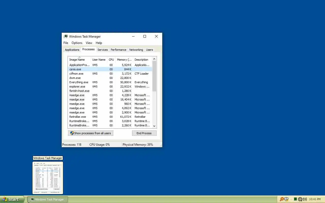Image resolution: width=325 pixels, height=203 pixels.
Task: Sort by Memory column header
Action: 124,60
